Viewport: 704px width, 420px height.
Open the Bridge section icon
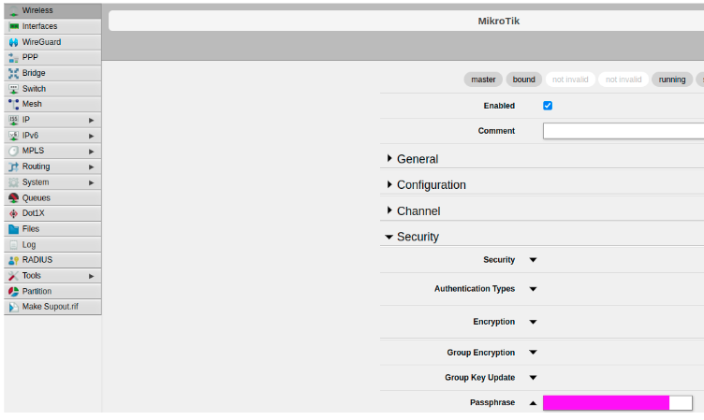pos(13,73)
